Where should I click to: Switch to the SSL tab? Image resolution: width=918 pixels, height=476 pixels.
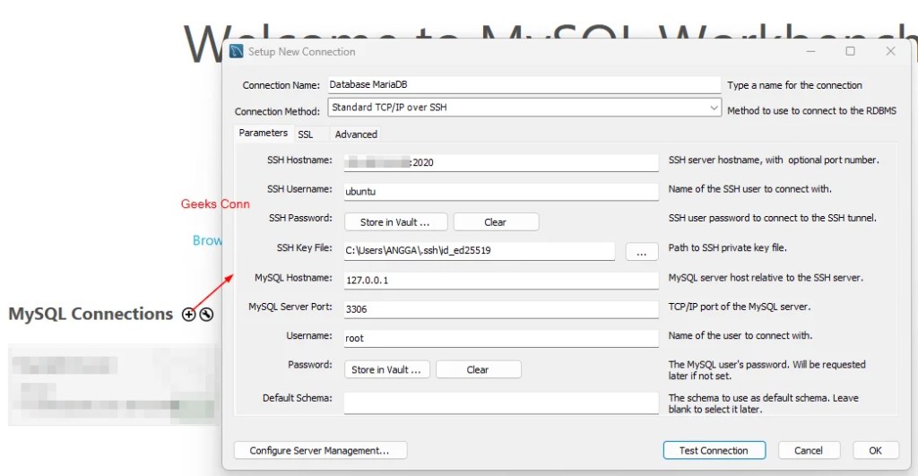pyautogui.click(x=305, y=134)
